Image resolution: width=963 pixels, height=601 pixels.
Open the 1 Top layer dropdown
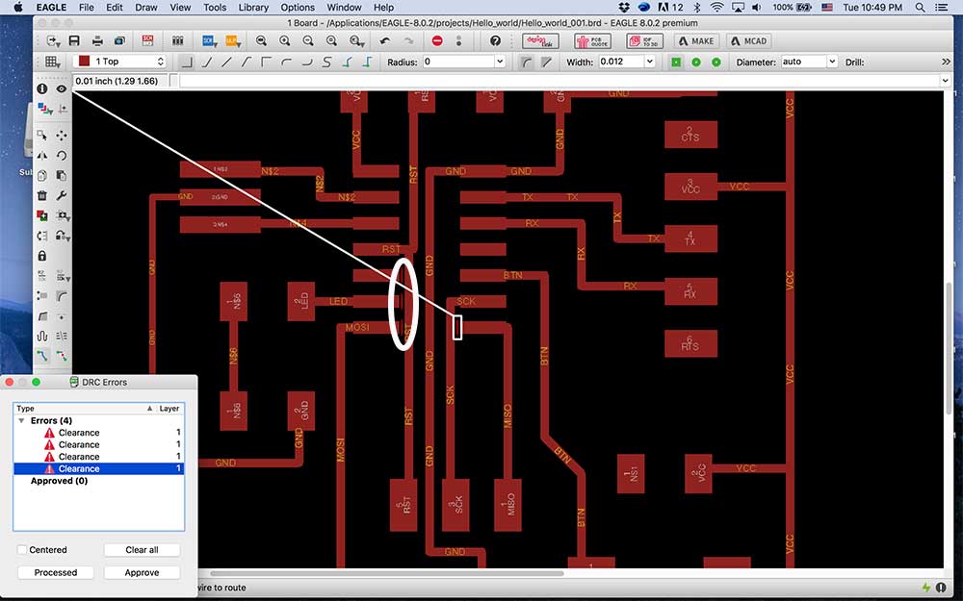(119, 62)
